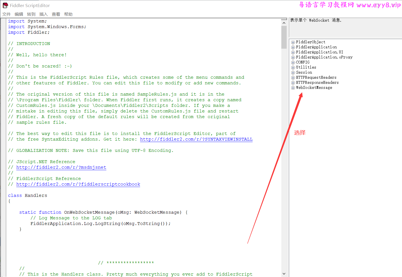Open the 转到 menu
Viewport: 402px width, 277px height.
[31, 14]
